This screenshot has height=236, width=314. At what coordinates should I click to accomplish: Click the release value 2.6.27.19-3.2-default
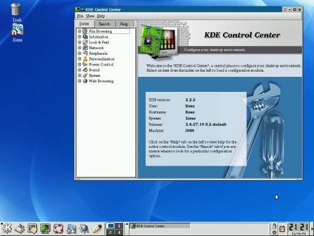[206, 124]
